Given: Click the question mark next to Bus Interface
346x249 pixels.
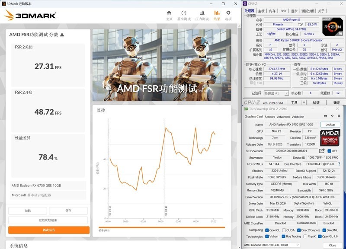Looking at the screenshot, I should click(x=339, y=164).
